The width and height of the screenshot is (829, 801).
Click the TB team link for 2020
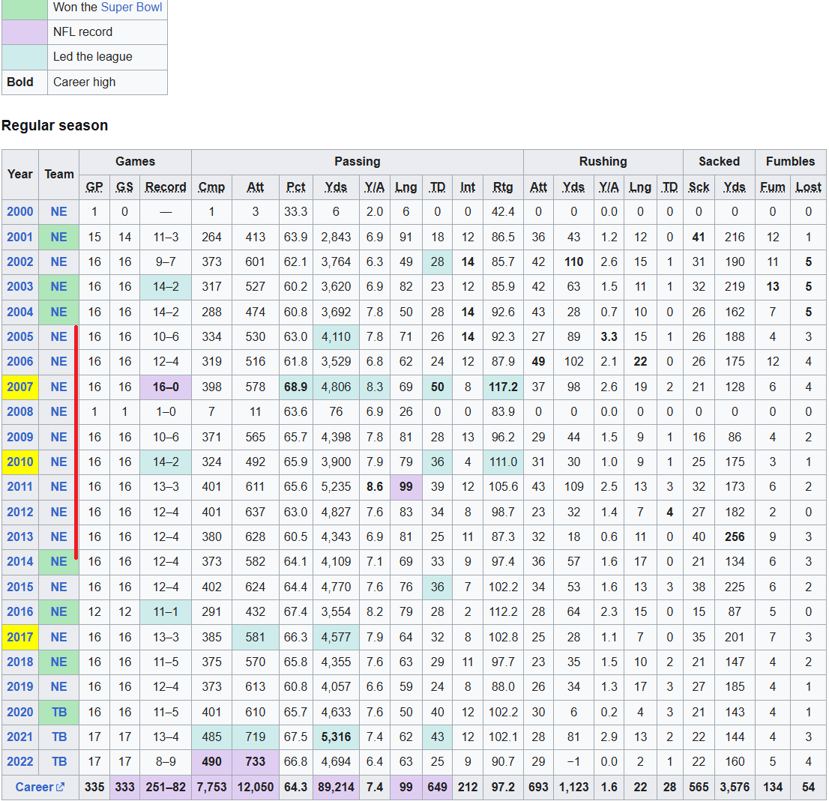click(x=59, y=713)
